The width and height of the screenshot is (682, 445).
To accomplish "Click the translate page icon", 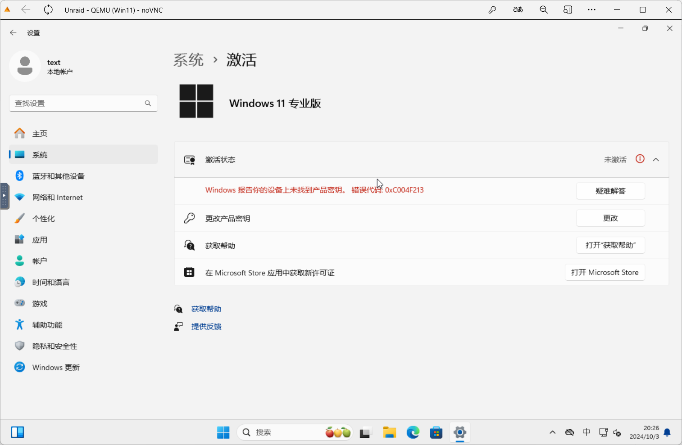I will click(518, 9).
